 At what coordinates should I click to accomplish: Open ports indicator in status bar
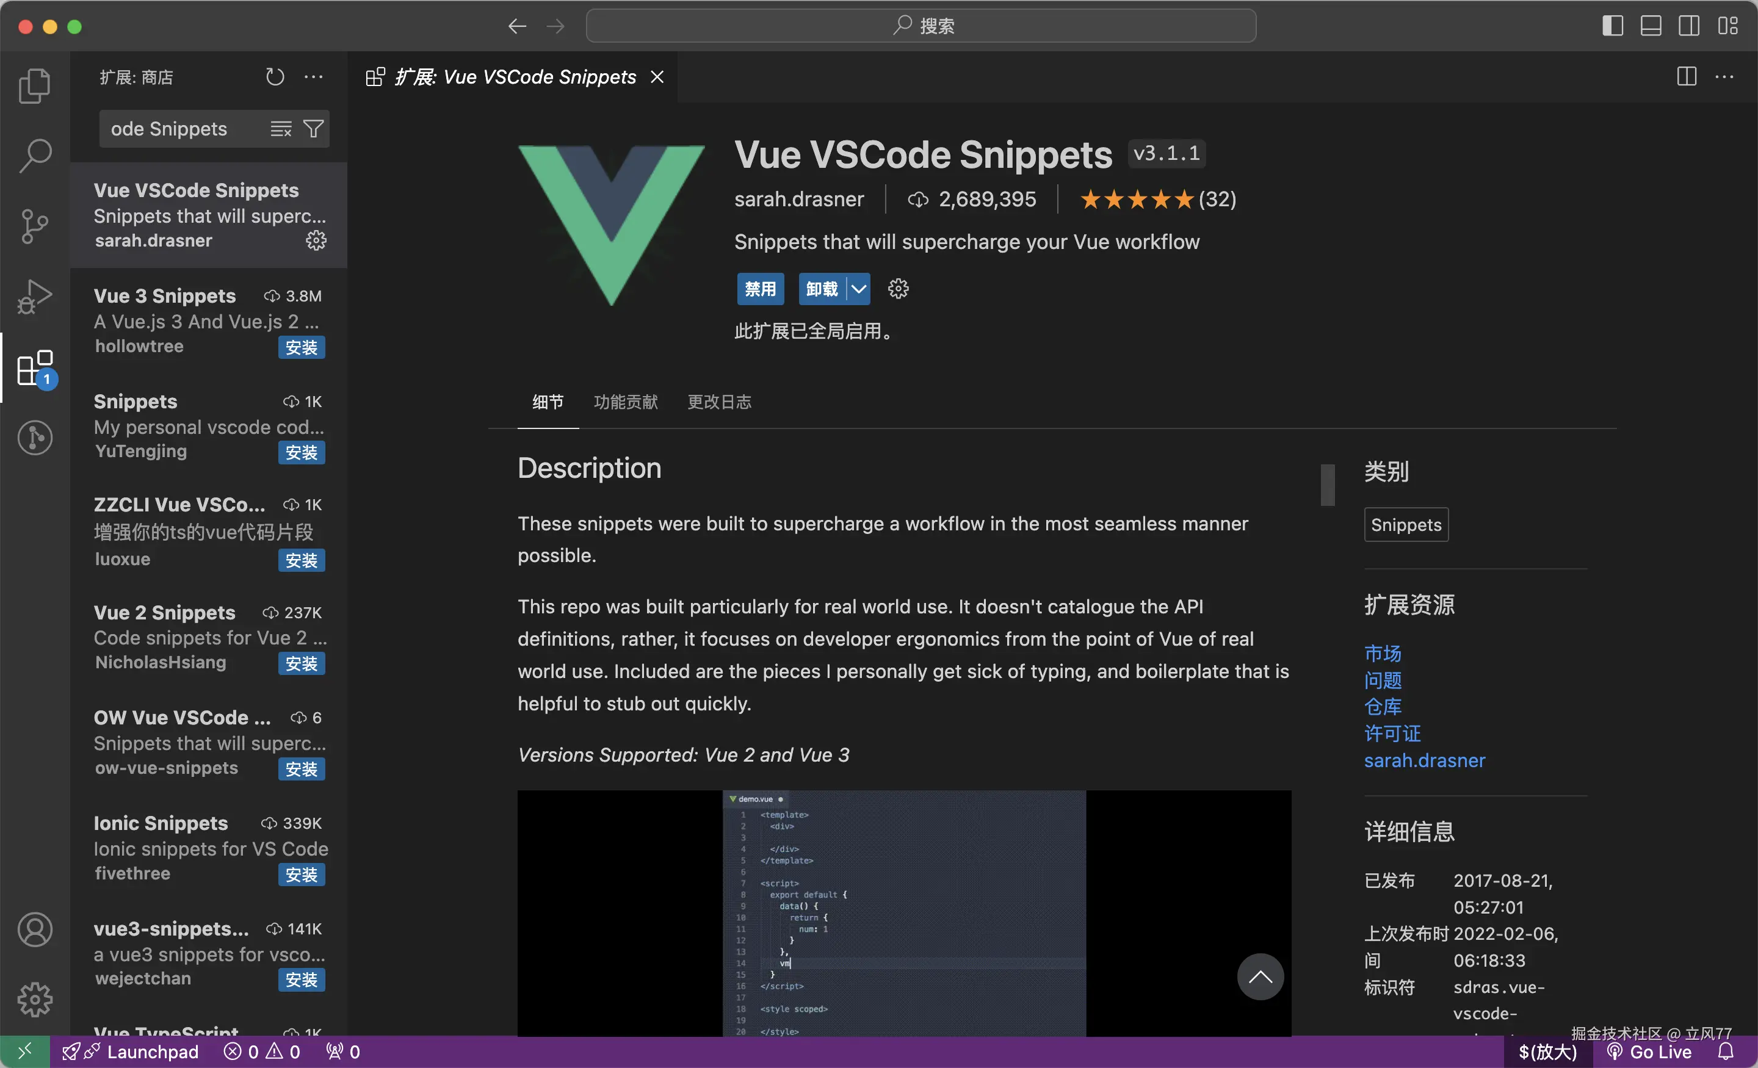(x=343, y=1052)
